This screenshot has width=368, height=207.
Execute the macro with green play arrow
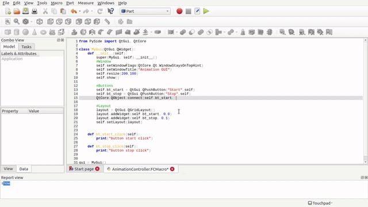click(206, 11)
